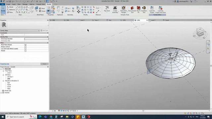Open Properties help link
Image resolution: width=212 pixels, height=119 pixels.
pyautogui.click(x=5, y=64)
